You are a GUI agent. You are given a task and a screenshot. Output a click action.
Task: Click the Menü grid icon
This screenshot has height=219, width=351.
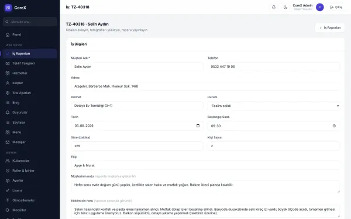[x=8, y=133]
